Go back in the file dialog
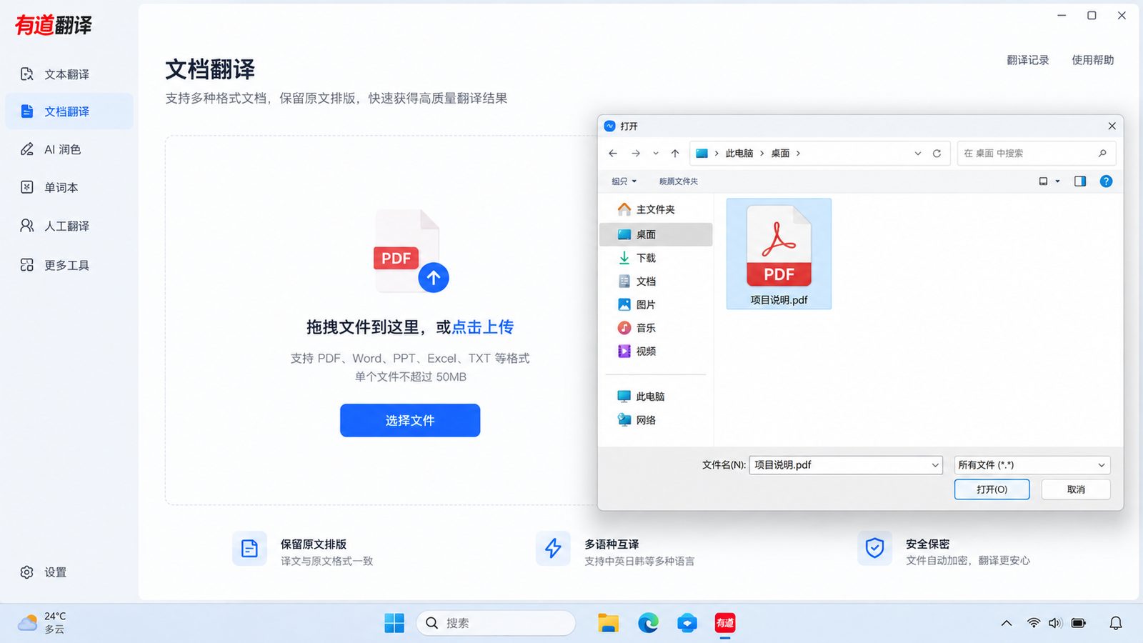 pyautogui.click(x=613, y=154)
